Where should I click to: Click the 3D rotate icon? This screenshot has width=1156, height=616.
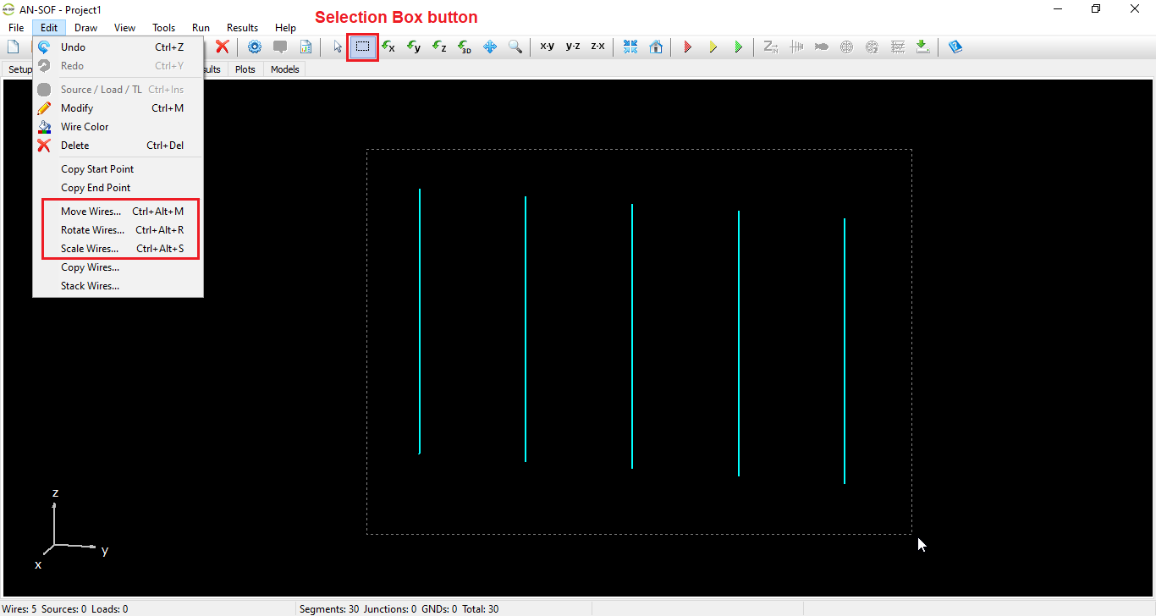[465, 47]
